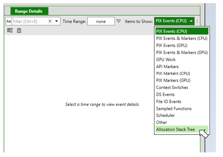The height and width of the screenshot is (157, 223).
Task: Open the Time Range triangle dropdown
Action: click(118, 21)
